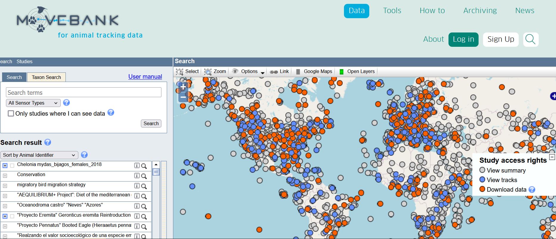
Task: Click the map zoom out minus button
Action: (x=183, y=97)
